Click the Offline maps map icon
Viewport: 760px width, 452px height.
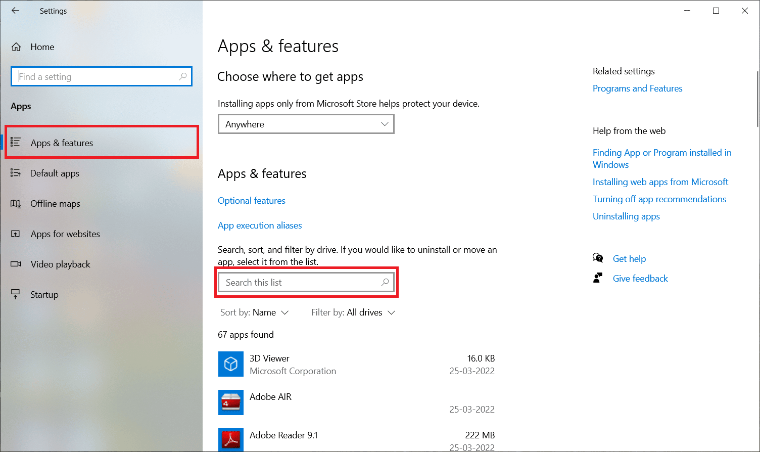[x=16, y=204]
